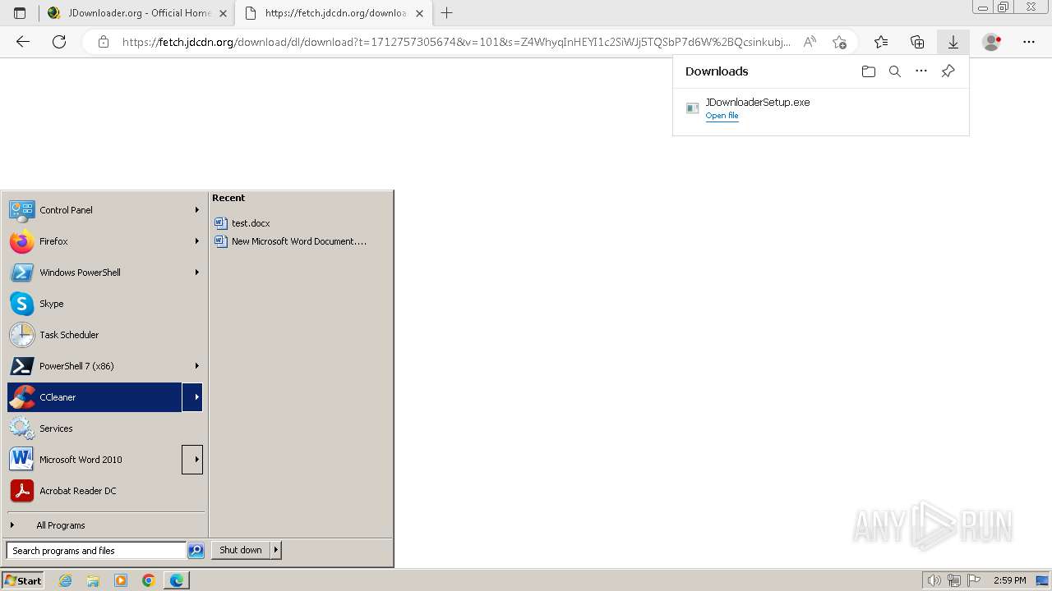The width and height of the screenshot is (1052, 591).
Task: Click the Action Center flag icon
Action: (973, 580)
